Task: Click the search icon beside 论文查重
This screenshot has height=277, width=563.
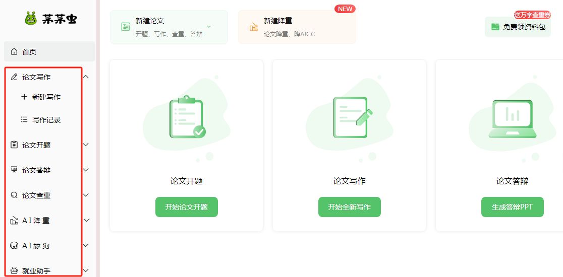Action: pos(14,195)
